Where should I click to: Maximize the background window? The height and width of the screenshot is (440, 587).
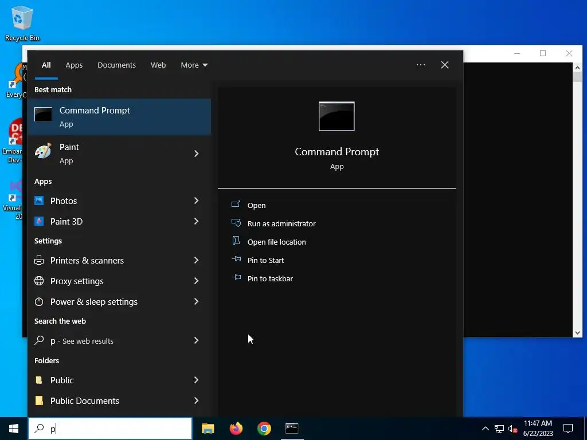point(543,53)
